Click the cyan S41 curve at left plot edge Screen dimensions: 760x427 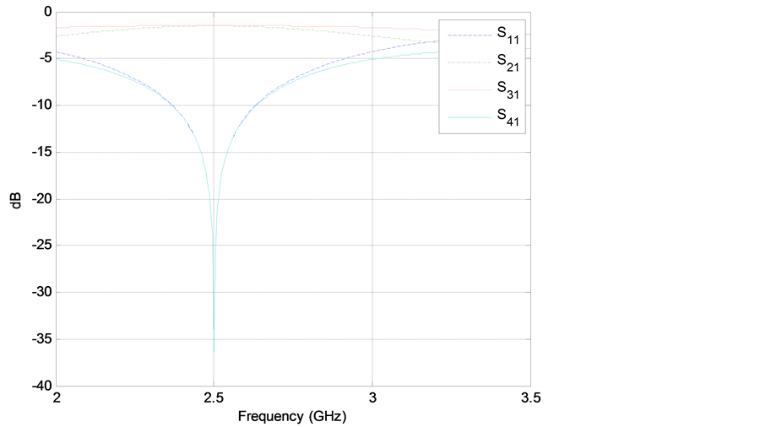pyautogui.click(x=58, y=58)
